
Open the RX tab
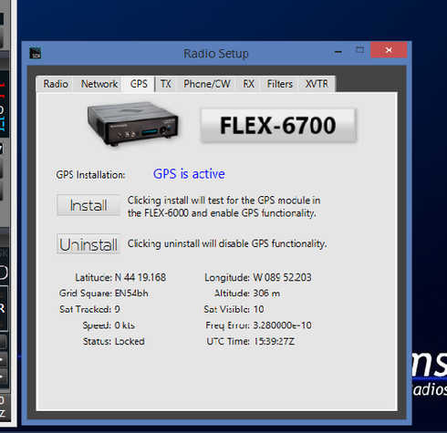(248, 84)
